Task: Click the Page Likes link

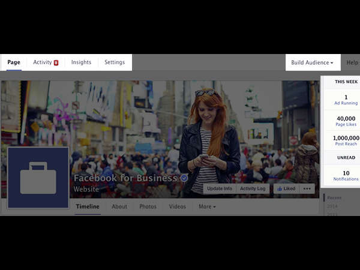Action: point(346,124)
